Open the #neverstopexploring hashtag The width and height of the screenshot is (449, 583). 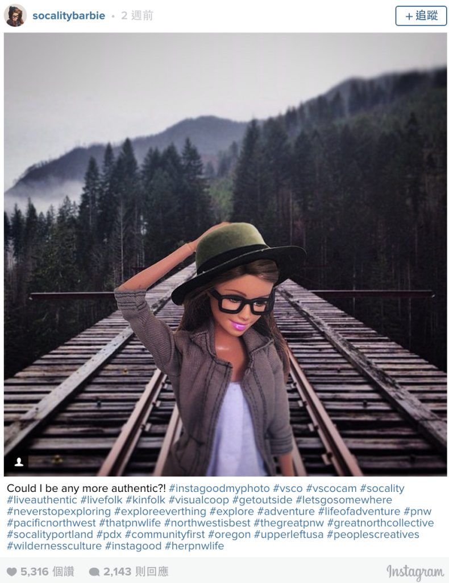click(59, 511)
